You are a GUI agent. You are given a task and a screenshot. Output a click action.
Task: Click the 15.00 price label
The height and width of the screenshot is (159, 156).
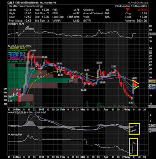pos(102,82)
